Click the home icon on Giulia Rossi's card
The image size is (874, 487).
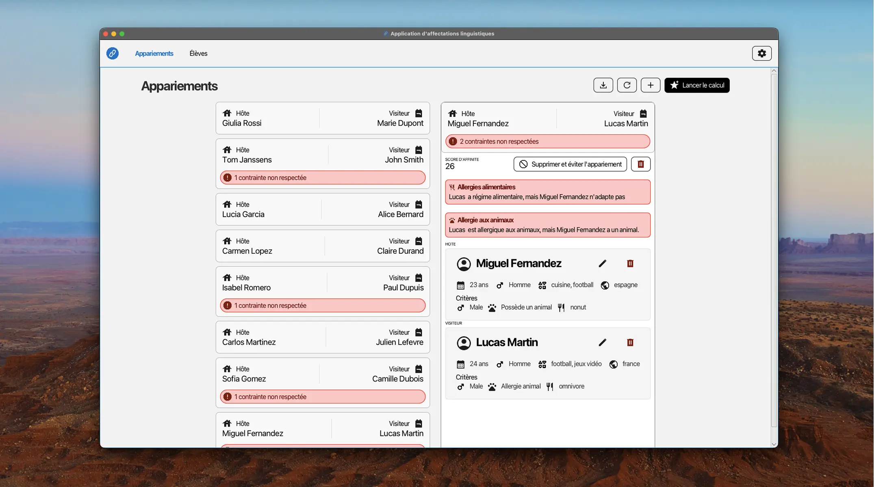[228, 113]
